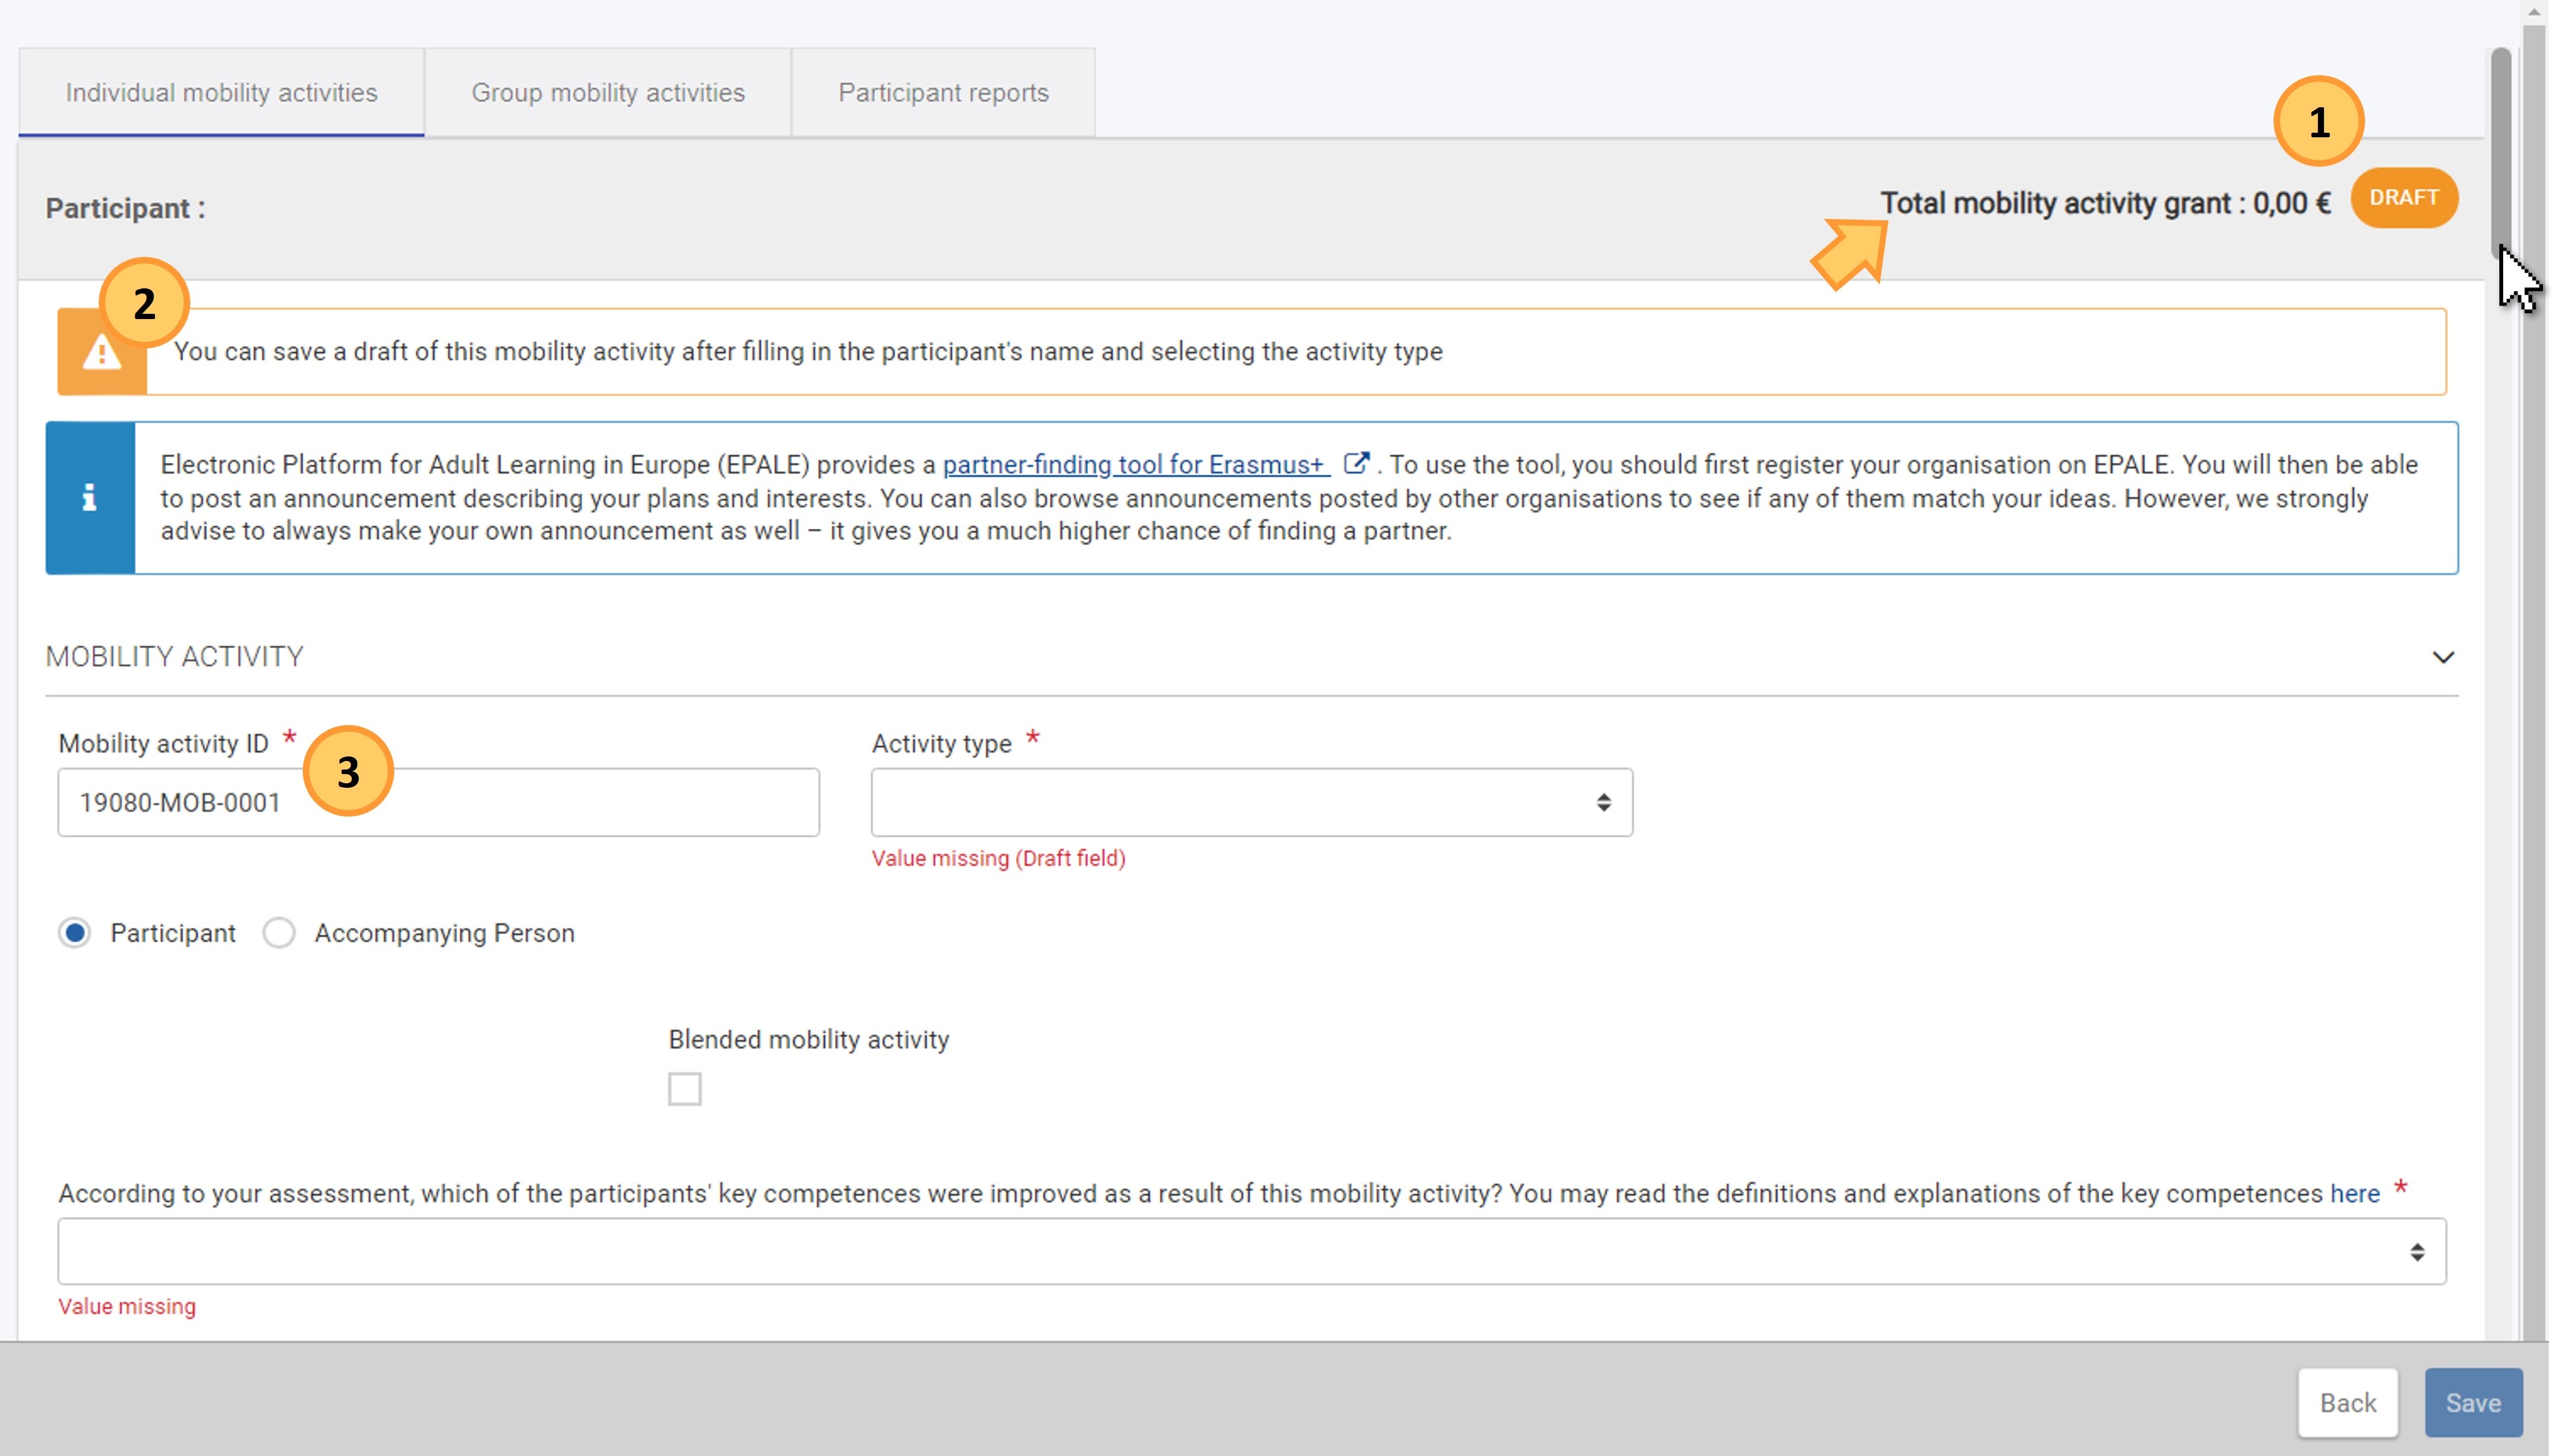
Task: Switch to Group mobility activities tab
Action: tap(608, 92)
